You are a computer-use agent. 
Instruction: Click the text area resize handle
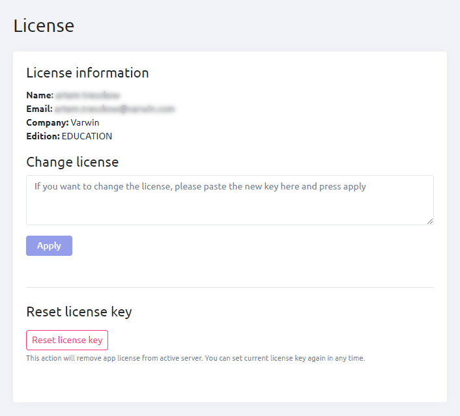pos(430,221)
